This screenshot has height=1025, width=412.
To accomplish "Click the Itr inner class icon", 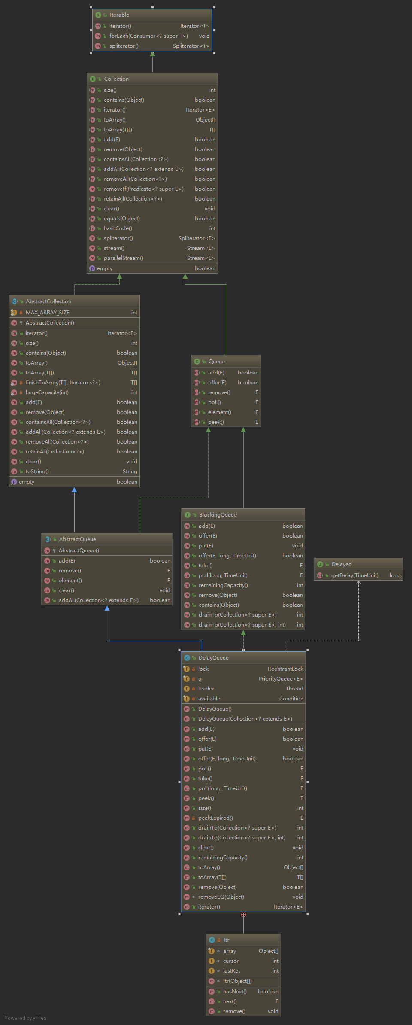I will (212, 940).
